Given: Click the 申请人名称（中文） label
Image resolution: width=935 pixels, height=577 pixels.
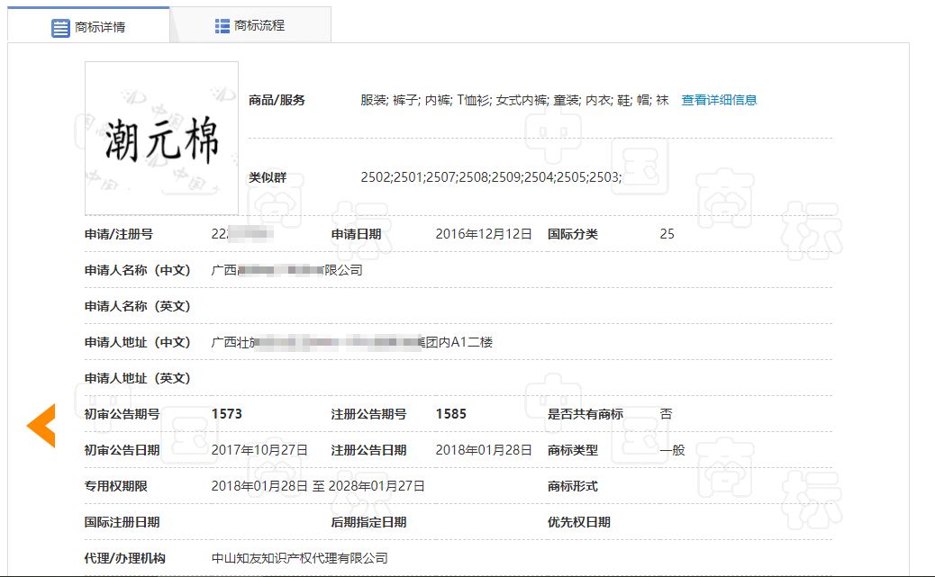Looking at the screenshot, I should 137,271.
